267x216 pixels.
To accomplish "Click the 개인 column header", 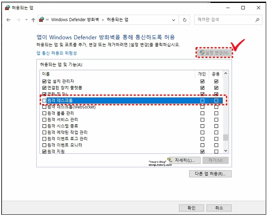I will pyautogui.click(x=202, y=74).
